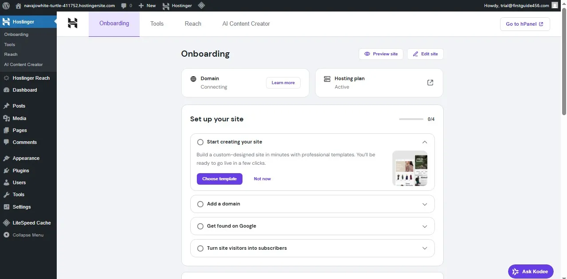
Task: Open the AI Content Creator tab
Action: tap(246, 23)
